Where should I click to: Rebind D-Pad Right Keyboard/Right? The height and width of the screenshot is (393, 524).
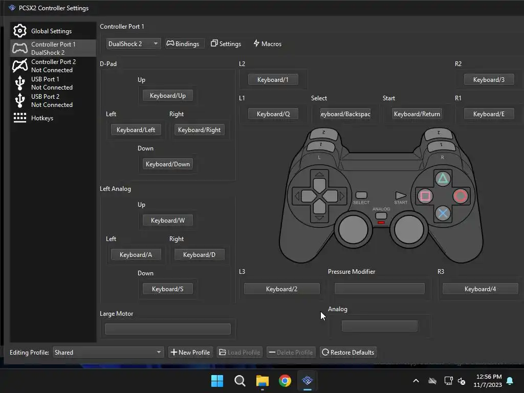pos(199,129)
